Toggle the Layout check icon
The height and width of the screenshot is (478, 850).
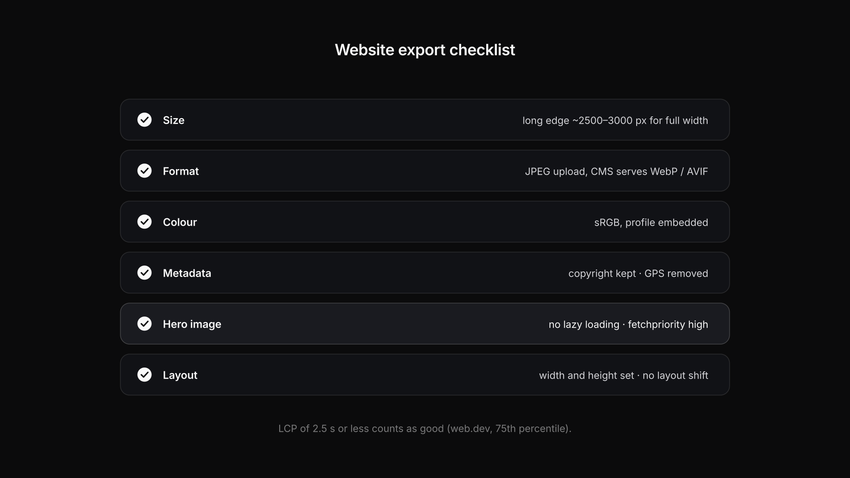pos(144,375)
